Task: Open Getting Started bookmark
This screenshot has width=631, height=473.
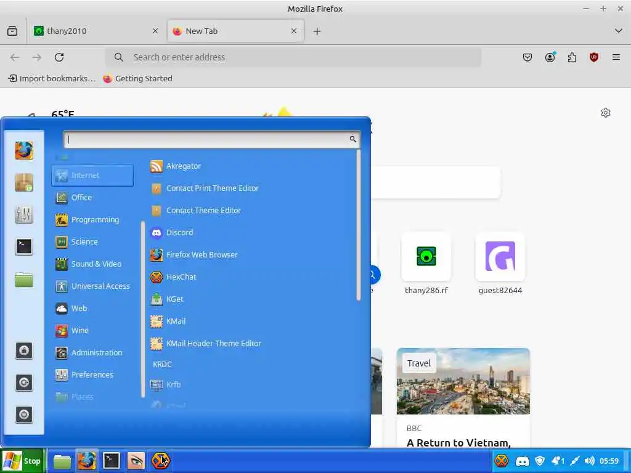Action: [x=137, y=78]
